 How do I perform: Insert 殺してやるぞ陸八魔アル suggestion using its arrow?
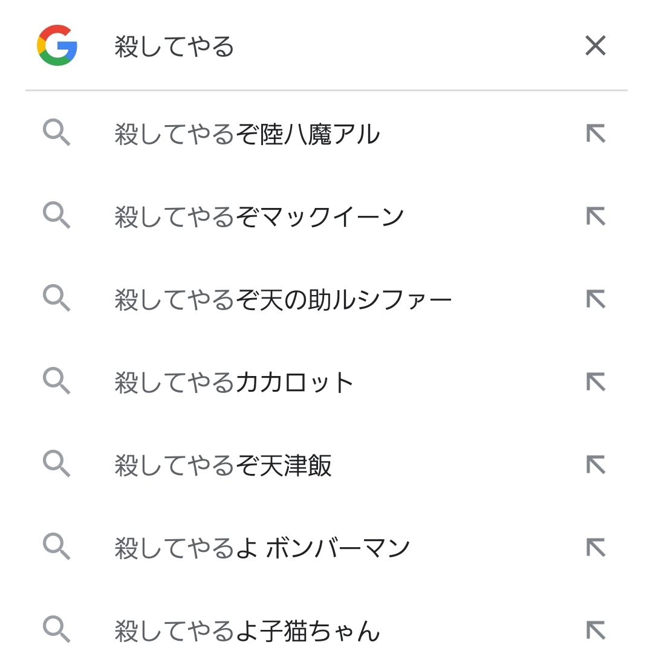coord(596,134)
